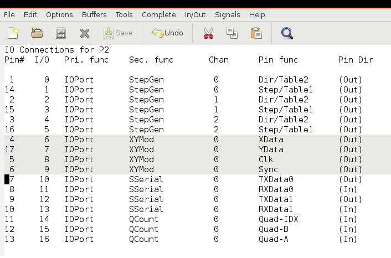Click the Undo toolbar button
Screen dimensions: 391x258
coord(168,33)
